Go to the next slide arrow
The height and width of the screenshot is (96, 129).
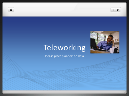coord(118,10)
